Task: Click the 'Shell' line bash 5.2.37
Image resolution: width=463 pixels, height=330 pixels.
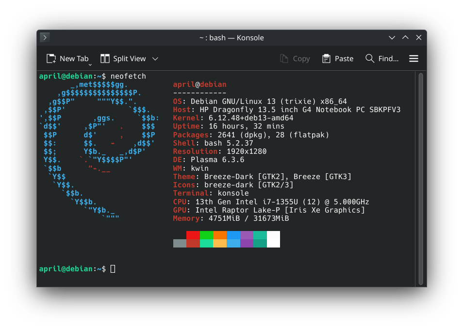Action: point(213,143)
